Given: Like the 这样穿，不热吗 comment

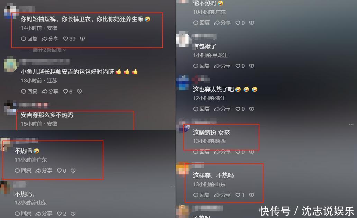Looking at the screenshot, I should 240,195.
